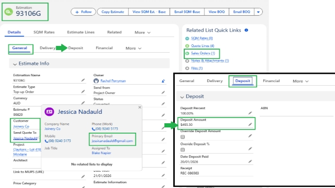Select the General sub-tab on the left panel

click(20, 48)
